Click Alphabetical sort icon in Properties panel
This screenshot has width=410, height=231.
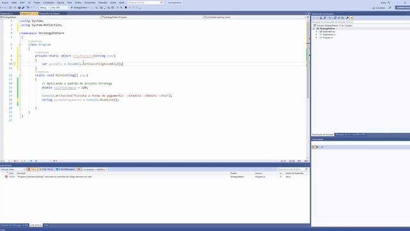pyautogui.click(x=317, y=147)
